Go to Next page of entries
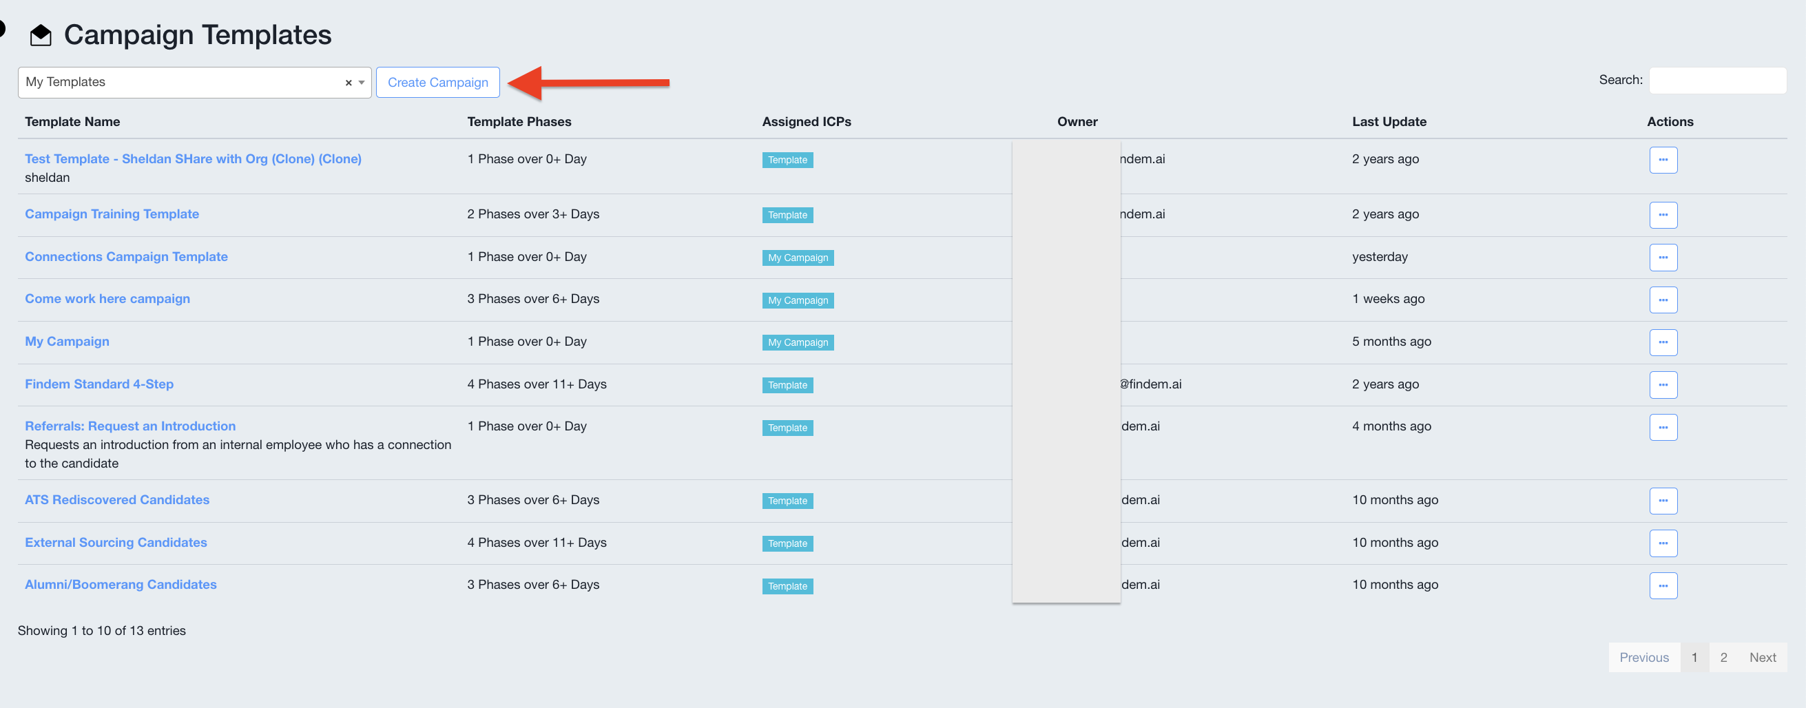This screenshot has width=1806, height=708. [x=1763, y=658]
